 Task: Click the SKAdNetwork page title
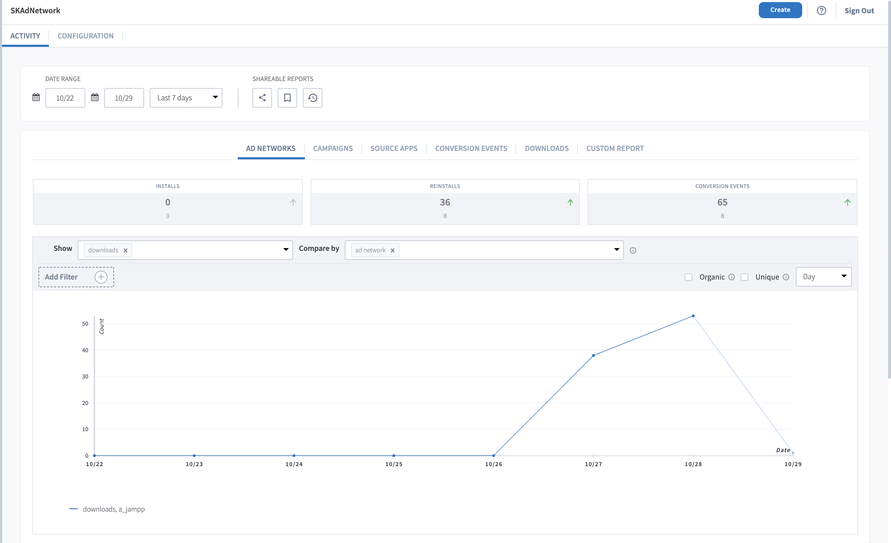coord(35,10)
